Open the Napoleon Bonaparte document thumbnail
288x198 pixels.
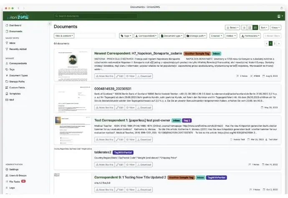(73, 65)
